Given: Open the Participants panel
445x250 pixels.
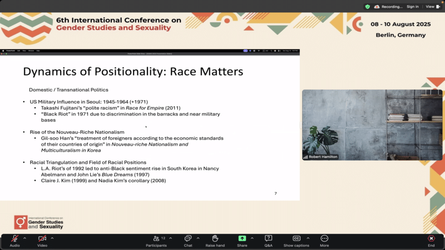Looking at the screenshot, I should pos(156,238).
